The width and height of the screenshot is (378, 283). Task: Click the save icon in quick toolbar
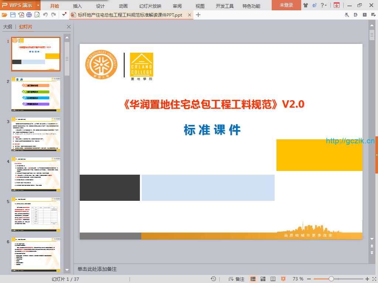click(13, 15)
